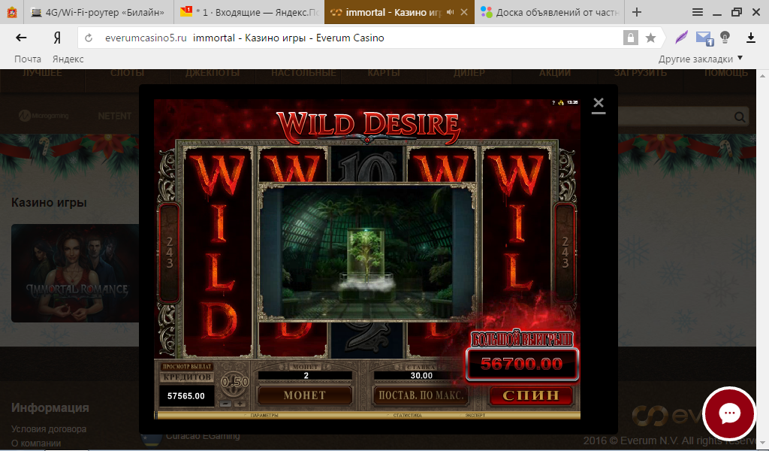
Task: Open the СТАТИСТИКА item in game footer
Action: [x=407, y=415]
